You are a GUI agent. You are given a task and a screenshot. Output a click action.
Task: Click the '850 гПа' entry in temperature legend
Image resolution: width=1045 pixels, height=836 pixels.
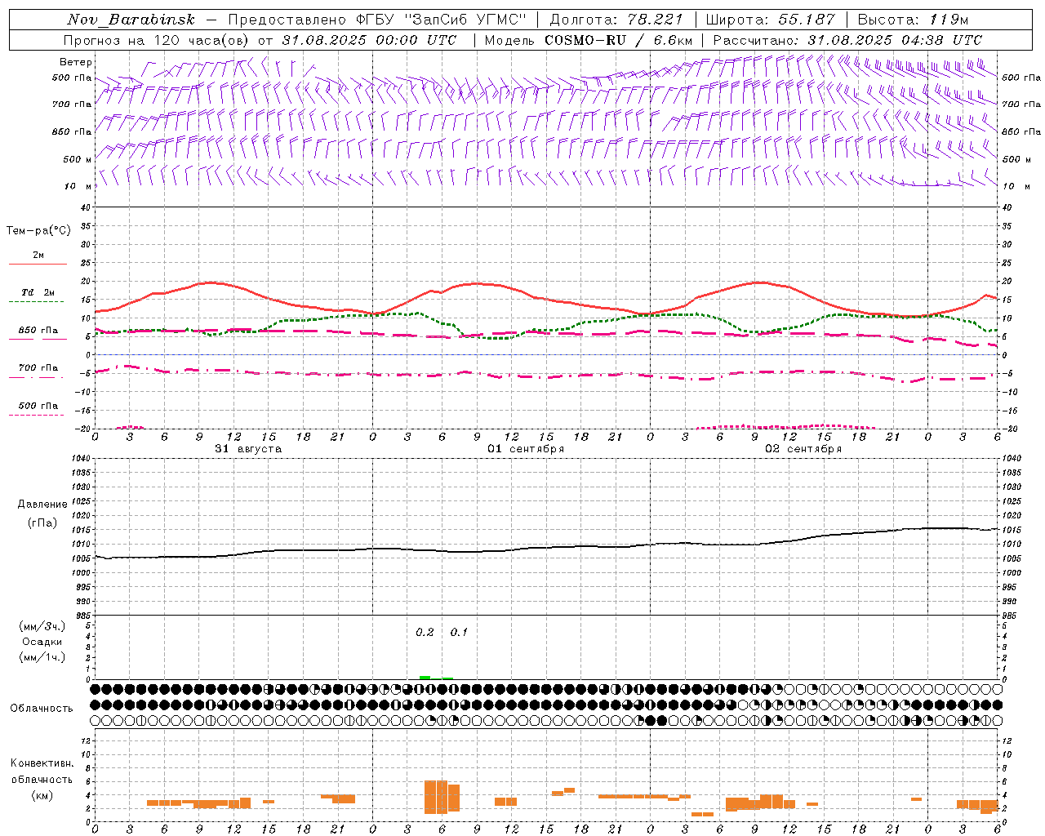(x=38, y=331)
